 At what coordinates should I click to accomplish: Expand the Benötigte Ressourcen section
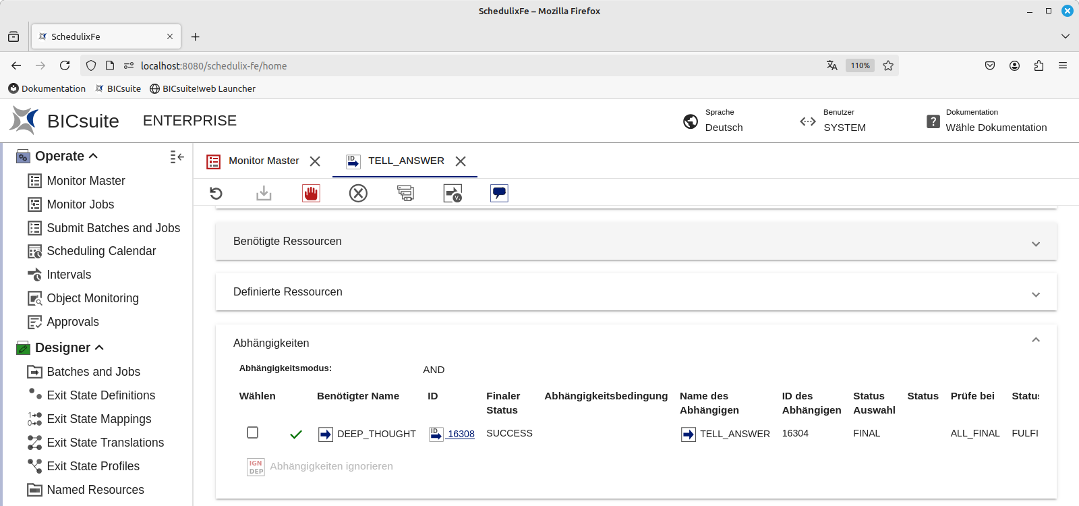pyautogui.click(x=1035, y=244)
